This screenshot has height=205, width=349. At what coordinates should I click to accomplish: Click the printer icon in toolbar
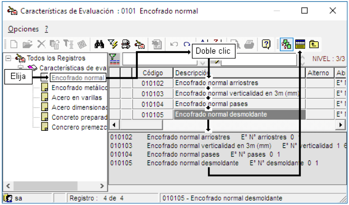[249, 44]
